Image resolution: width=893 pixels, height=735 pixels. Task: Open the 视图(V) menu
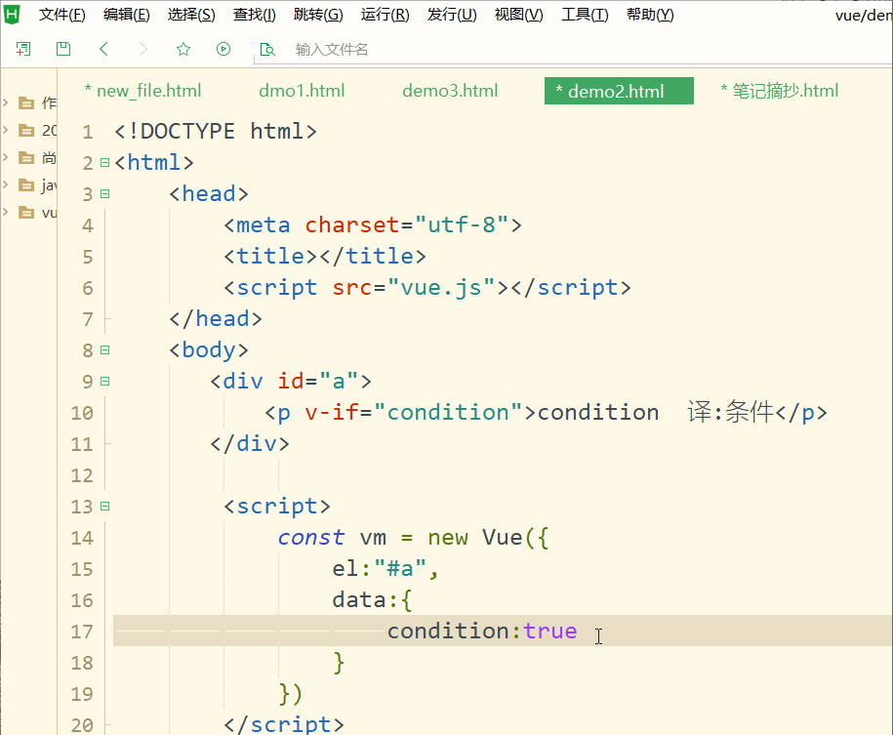click(519, 15)
